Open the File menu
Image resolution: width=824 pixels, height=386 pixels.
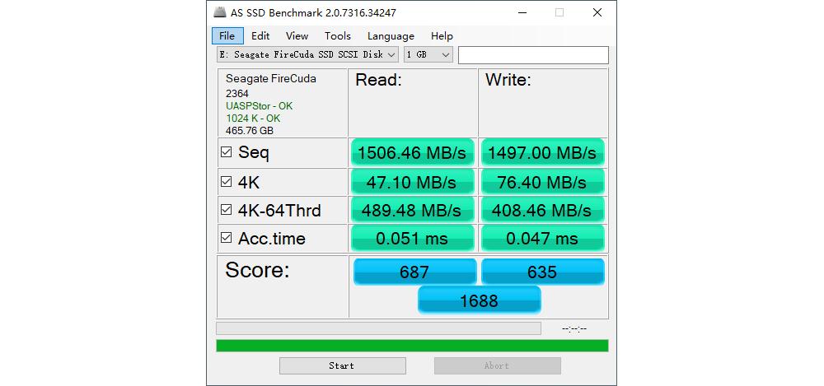coord(227,36)
